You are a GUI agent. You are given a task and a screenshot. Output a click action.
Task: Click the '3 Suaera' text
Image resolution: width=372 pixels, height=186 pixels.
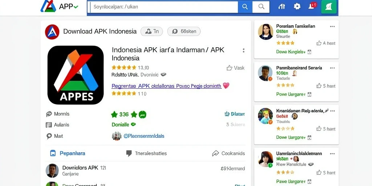coord(235,124)
